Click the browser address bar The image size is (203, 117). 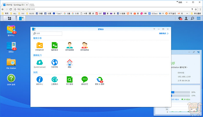(x=102, y=9)
